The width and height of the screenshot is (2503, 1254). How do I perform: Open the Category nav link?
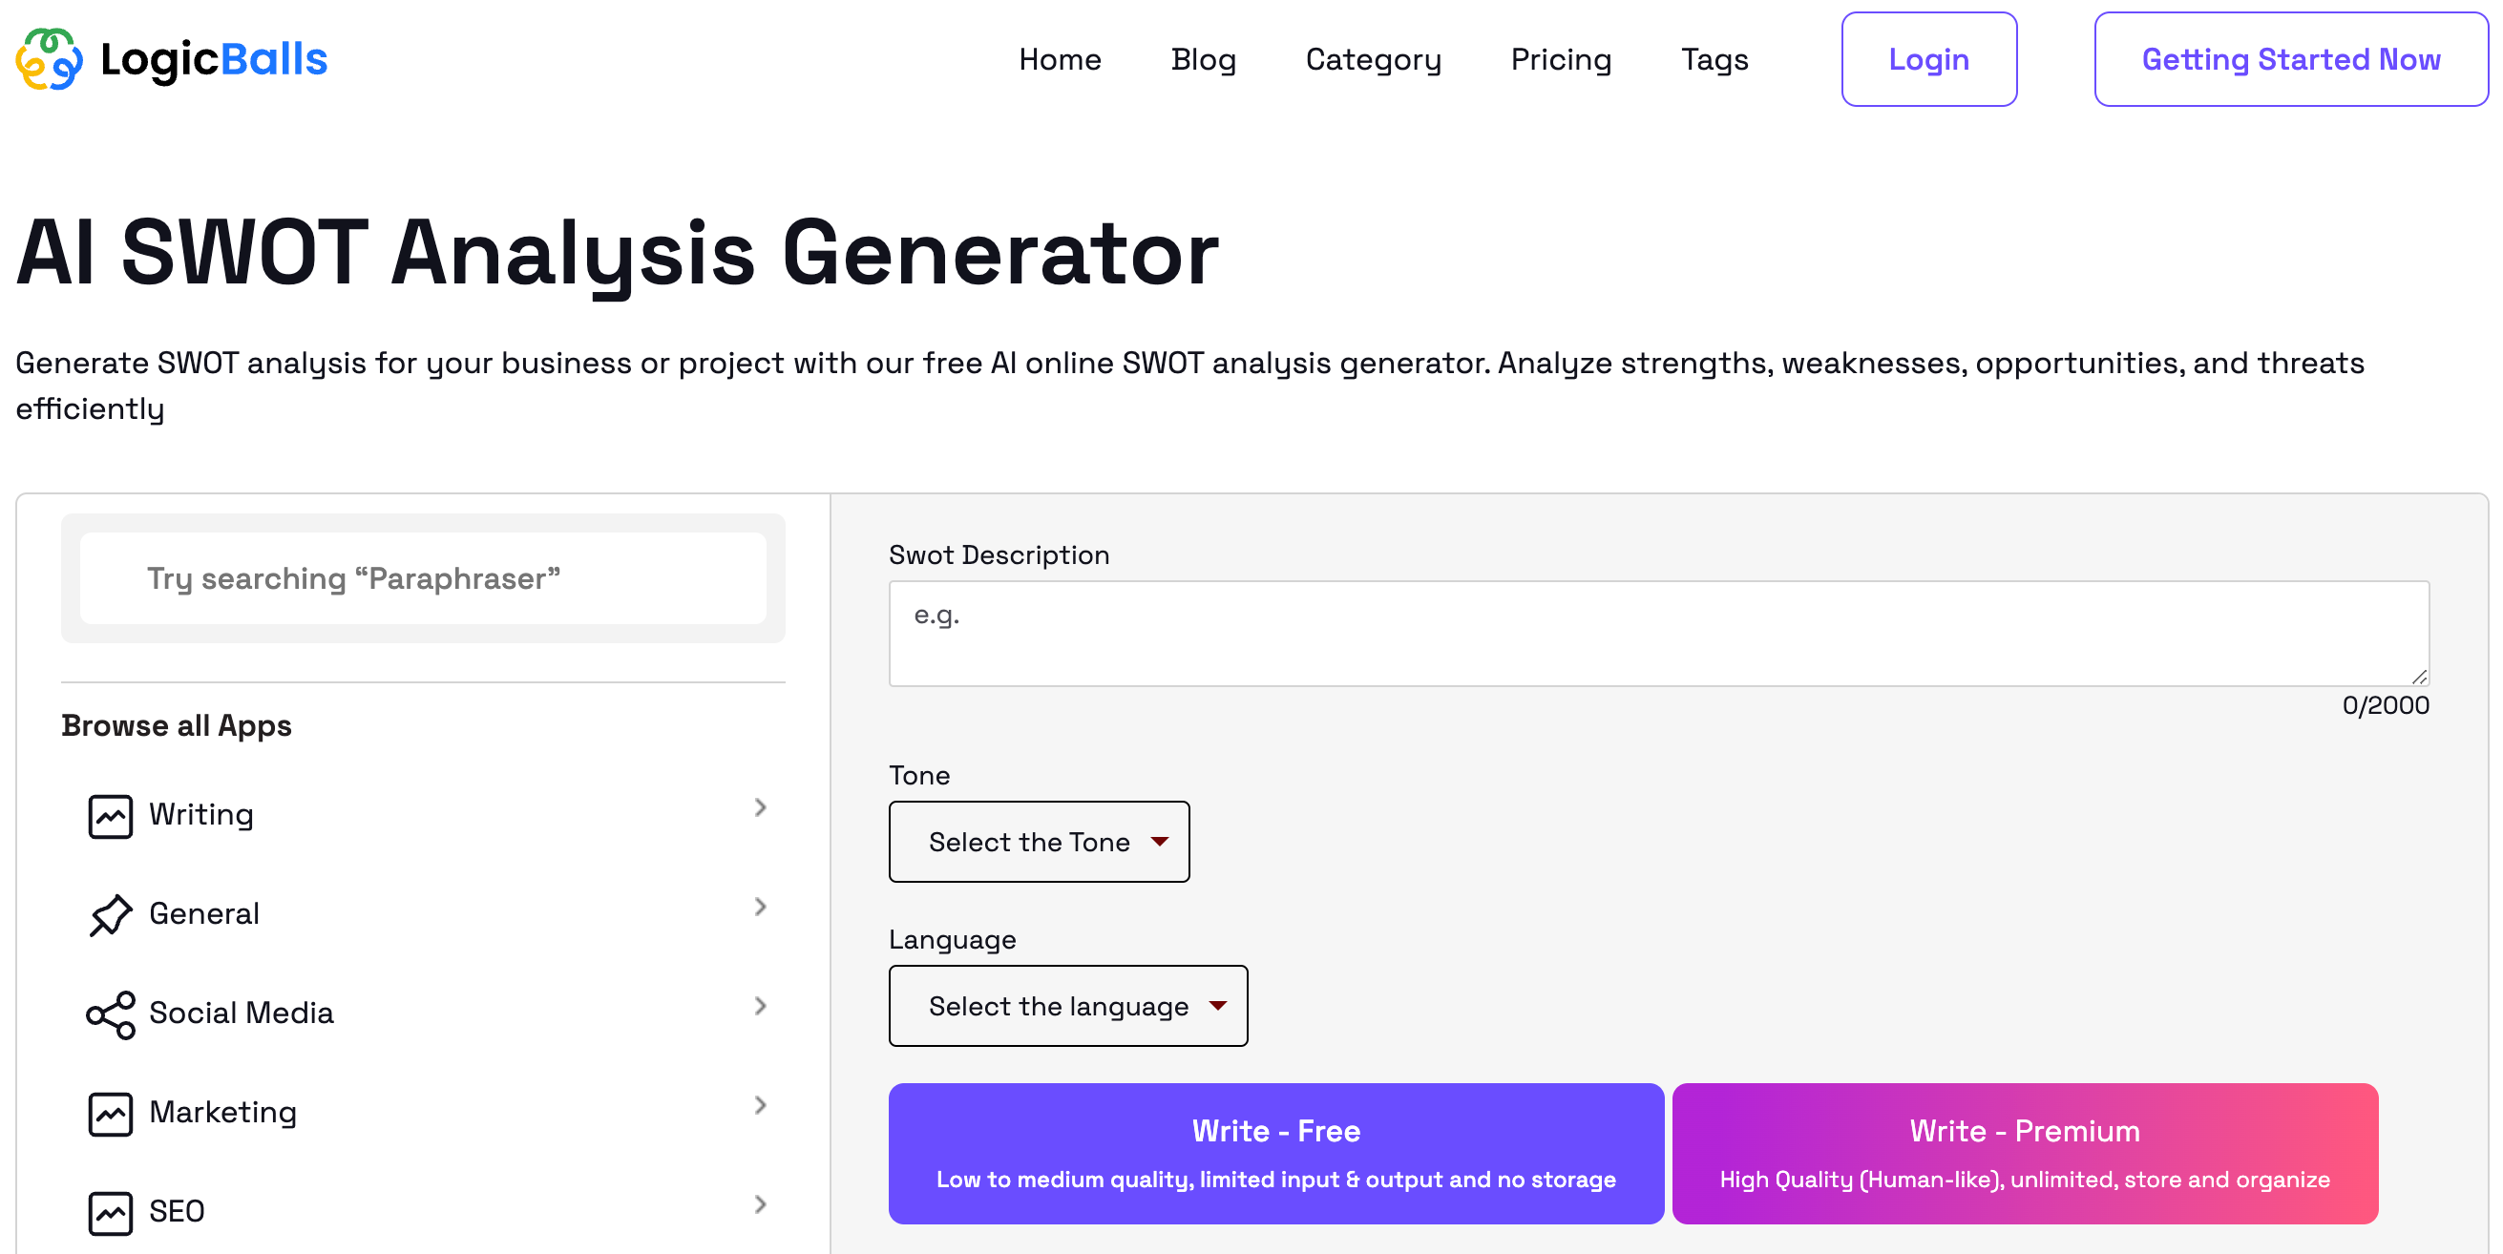(x=1373, y=59)
